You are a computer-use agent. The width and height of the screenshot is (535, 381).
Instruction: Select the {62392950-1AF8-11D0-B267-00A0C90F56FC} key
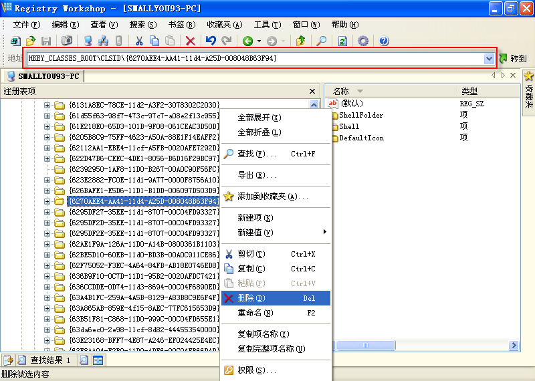tap(143, 169)
